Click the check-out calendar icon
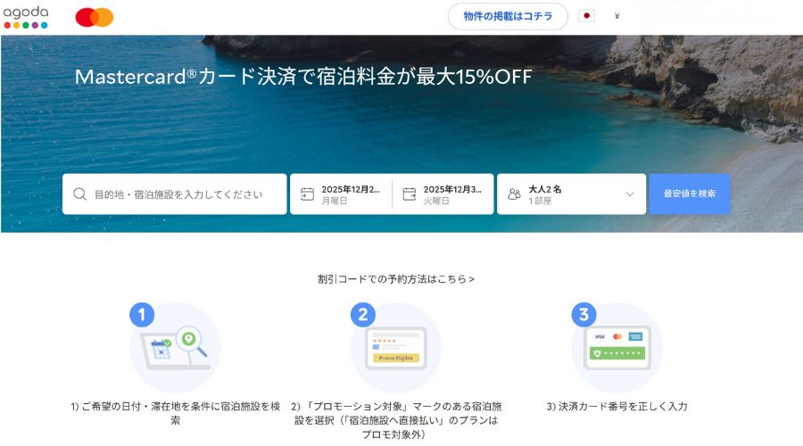The image size is (803, 446). (x=410, y=194)
